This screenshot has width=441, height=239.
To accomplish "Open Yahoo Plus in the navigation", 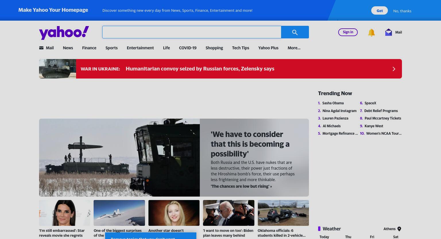I will pos(268,48).
